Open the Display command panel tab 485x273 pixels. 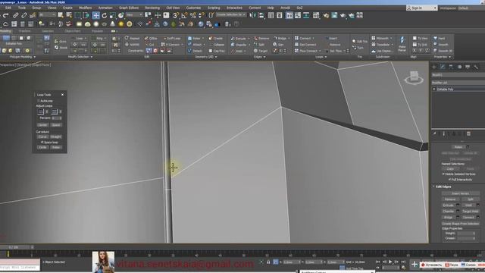[468, 67]
